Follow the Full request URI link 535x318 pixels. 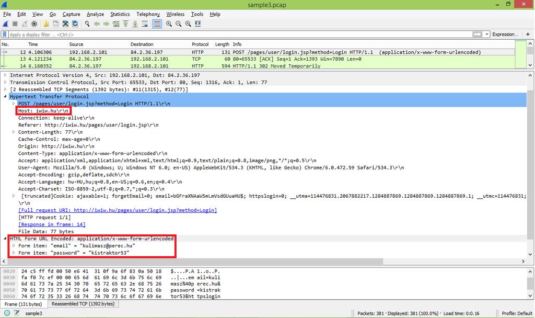[118, 210]
